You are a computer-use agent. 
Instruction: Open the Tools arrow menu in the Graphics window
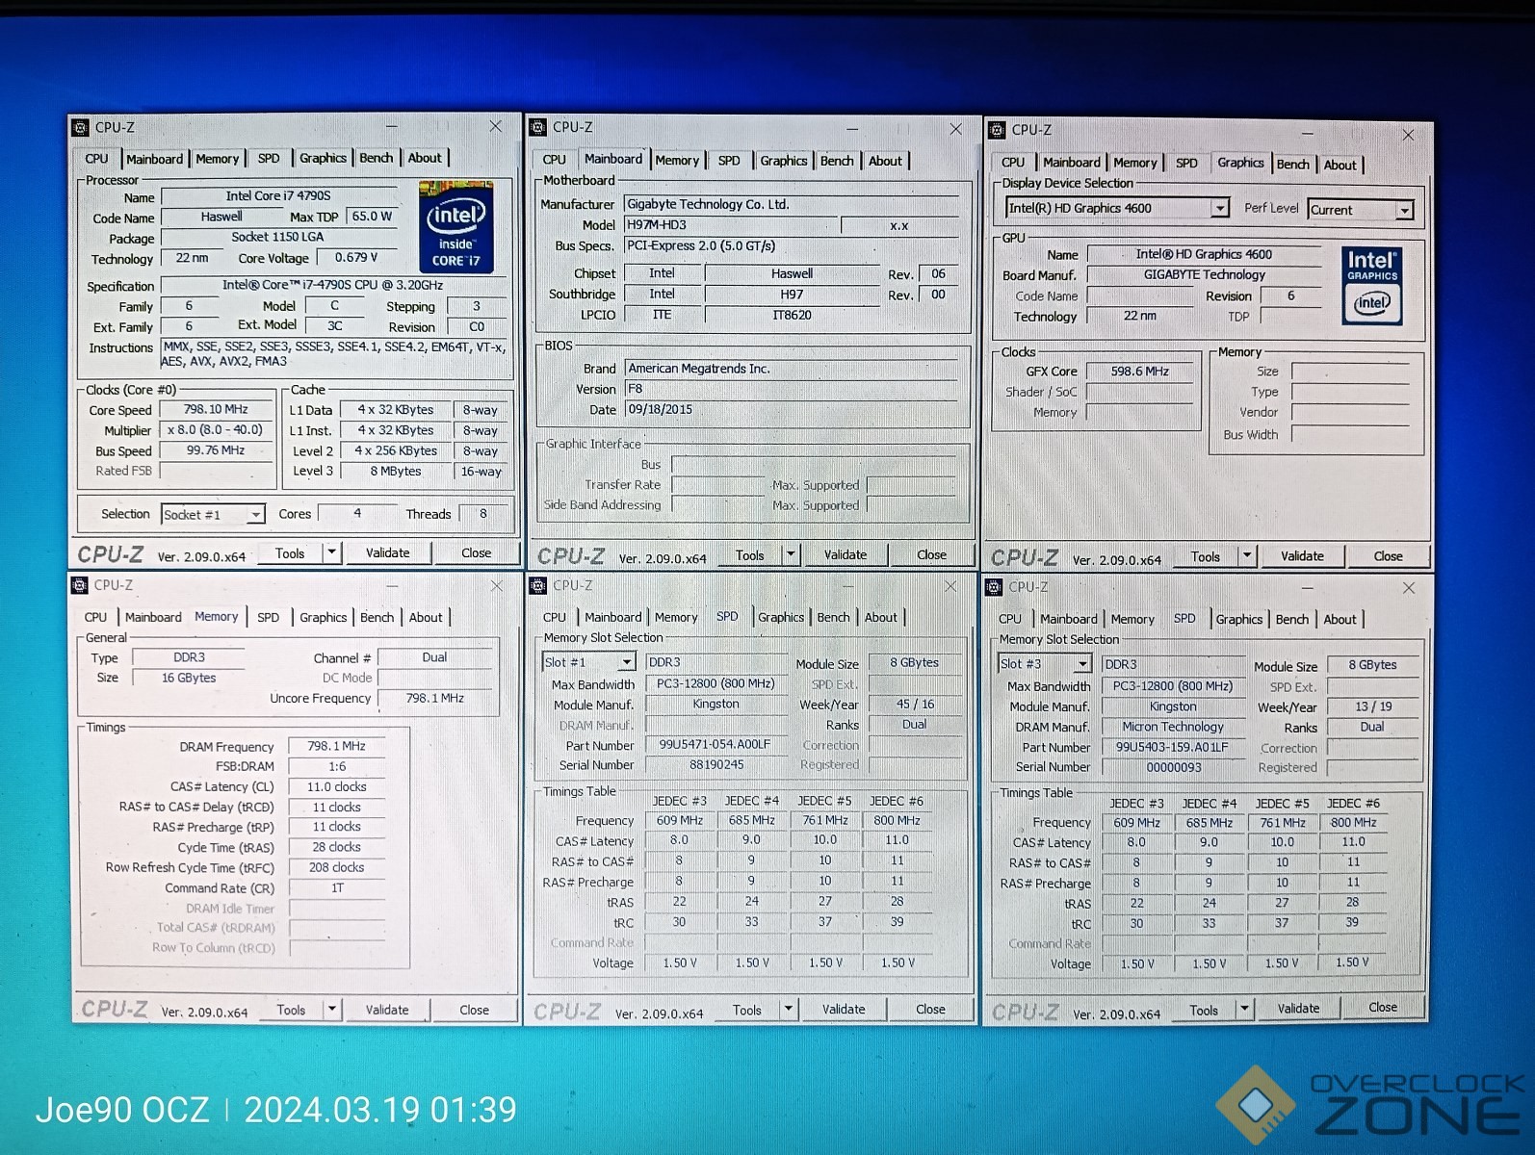(1247, 556)
